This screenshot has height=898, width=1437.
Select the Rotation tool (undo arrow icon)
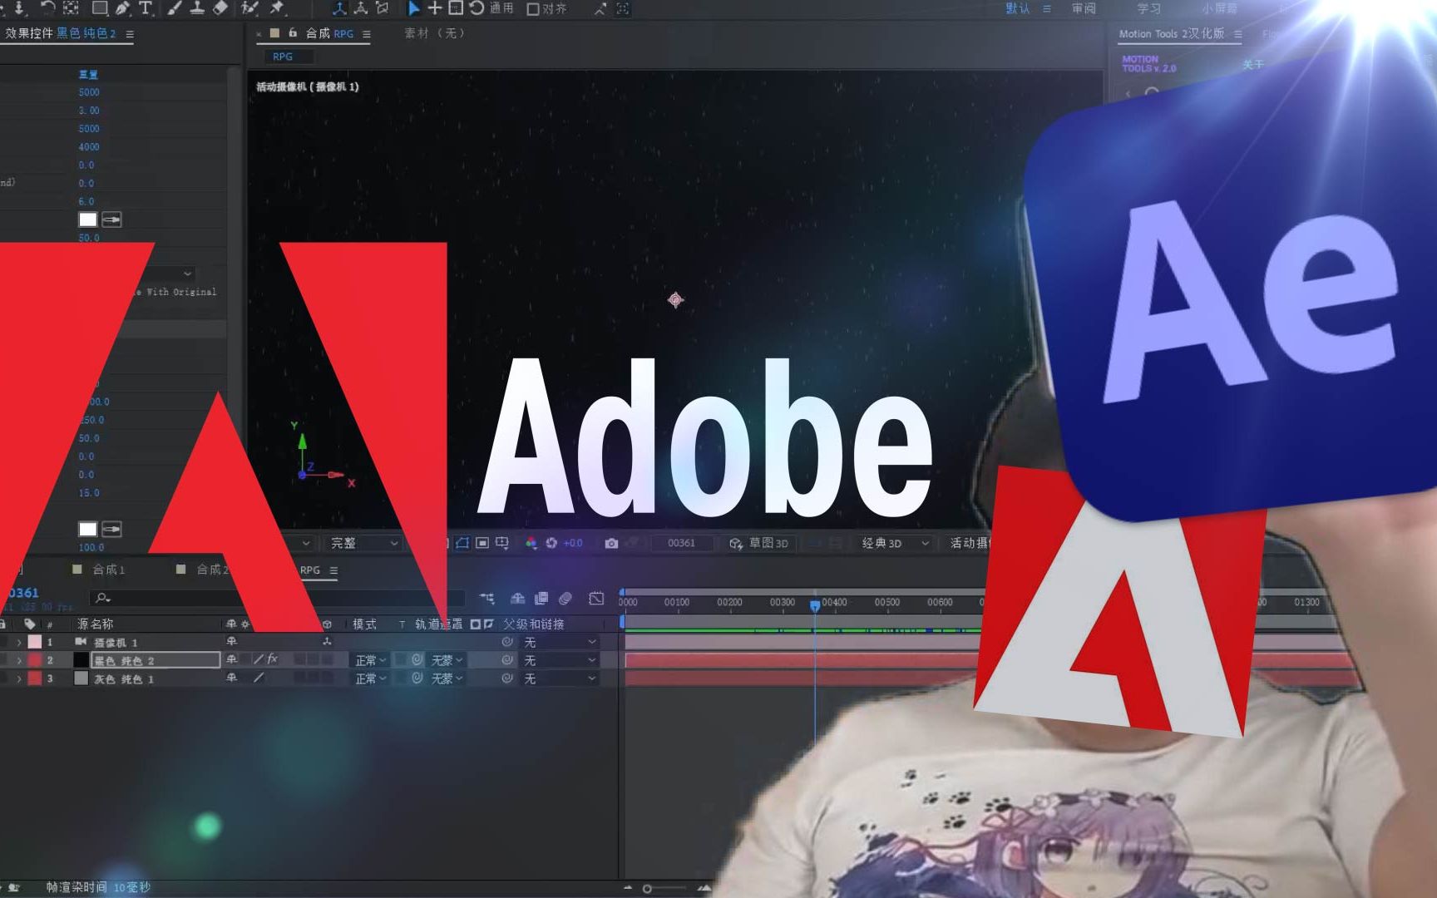pyautogui.click(x=47, y=8)
